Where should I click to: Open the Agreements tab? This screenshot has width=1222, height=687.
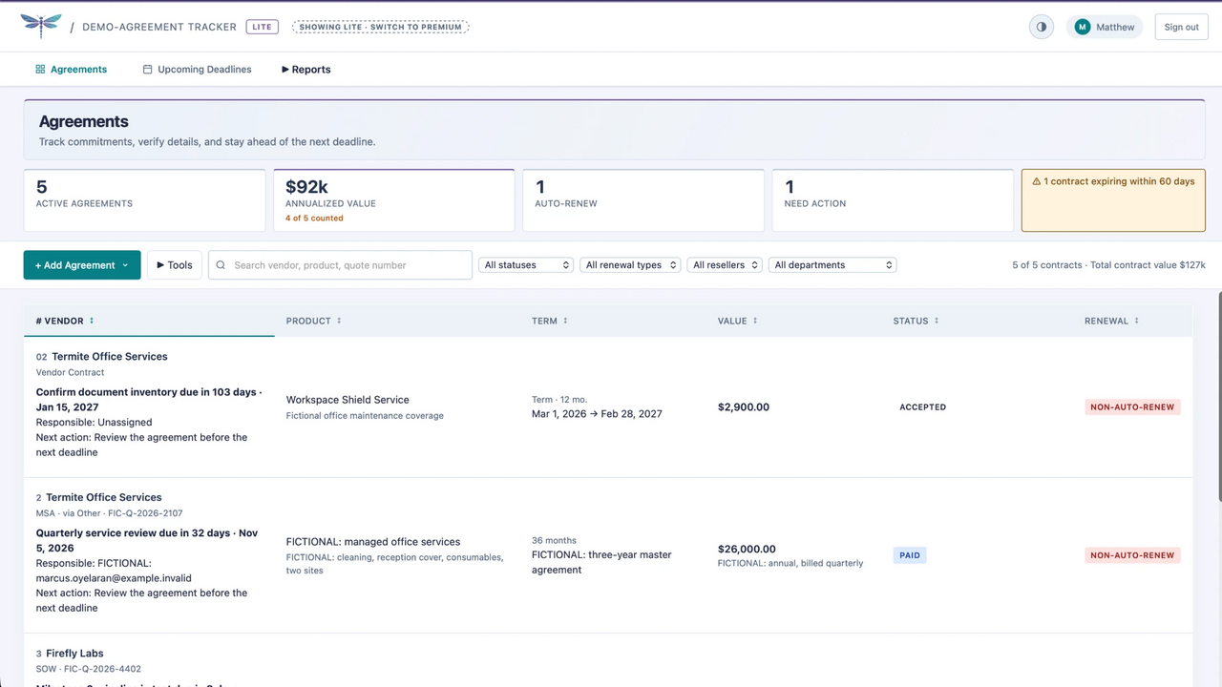click(x=71, y=70)
